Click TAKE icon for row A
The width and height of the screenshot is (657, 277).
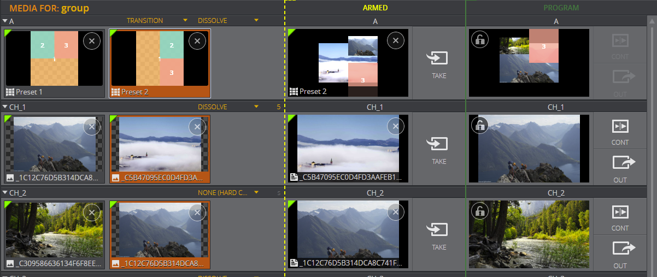439,58
